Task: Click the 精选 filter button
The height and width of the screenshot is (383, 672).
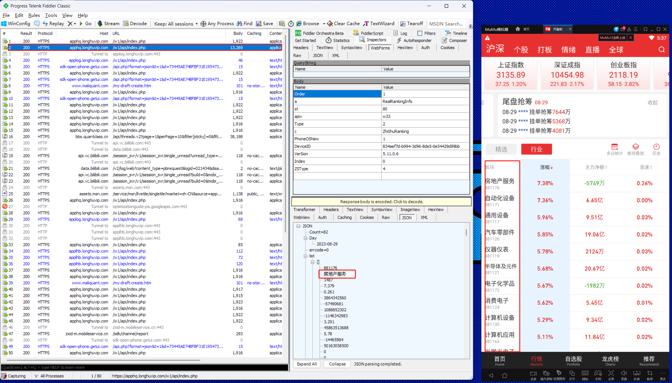Action: coord(501,149)
